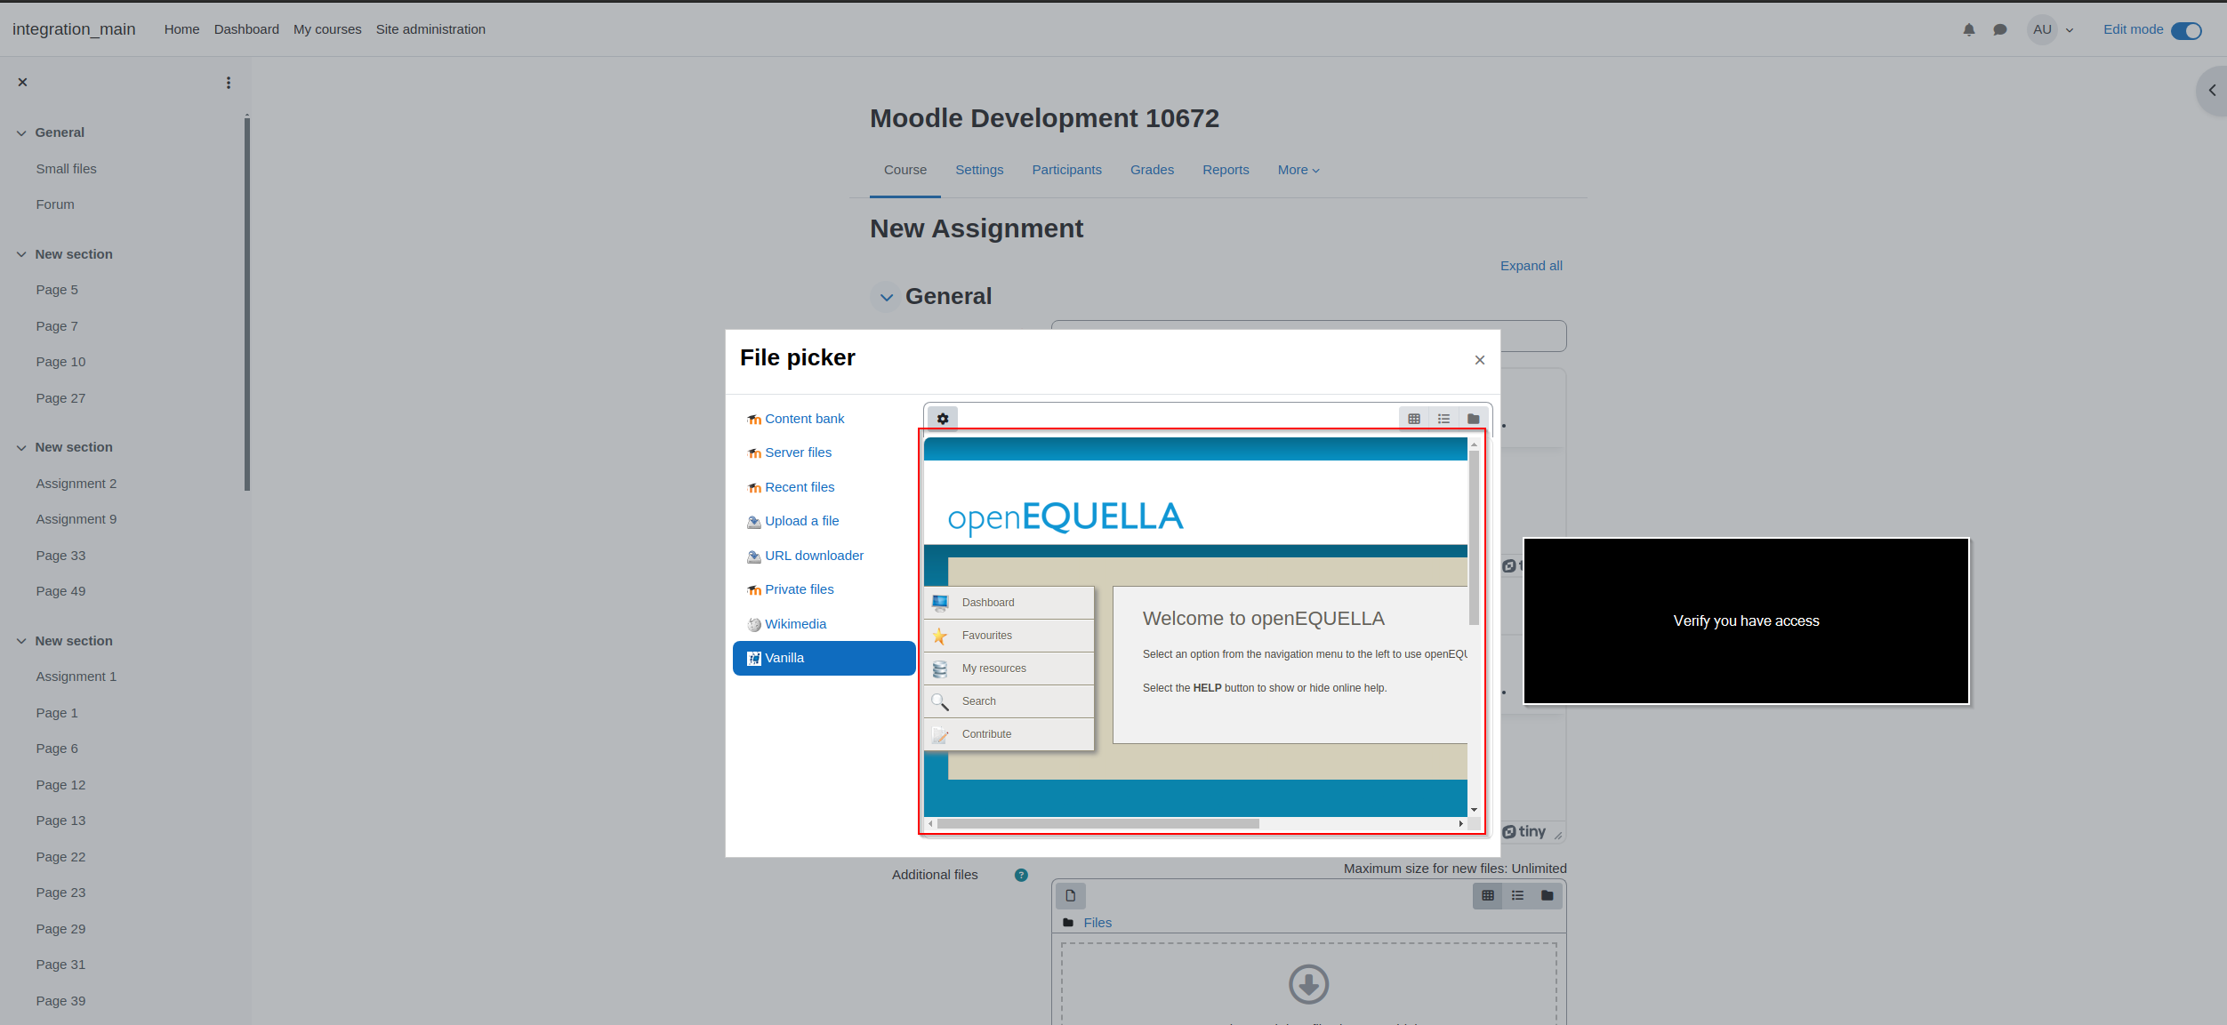Open Contribute in openEQUELLA menu
Screen dimensions: 2227x1025
[x=1009, y=734]
